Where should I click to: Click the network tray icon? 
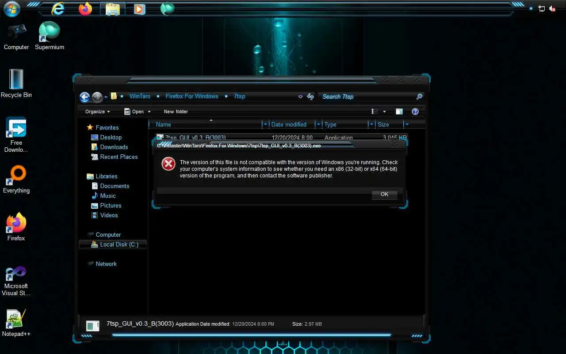(x=542, y=8)
